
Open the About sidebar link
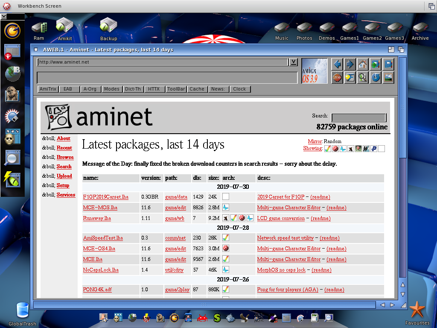[64, 138]
